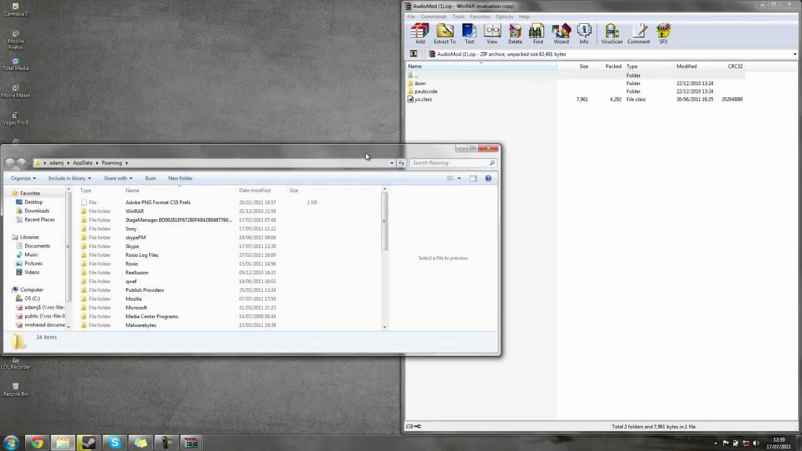Open the Favorites menu in WinRAR

(x=480, y=16)
